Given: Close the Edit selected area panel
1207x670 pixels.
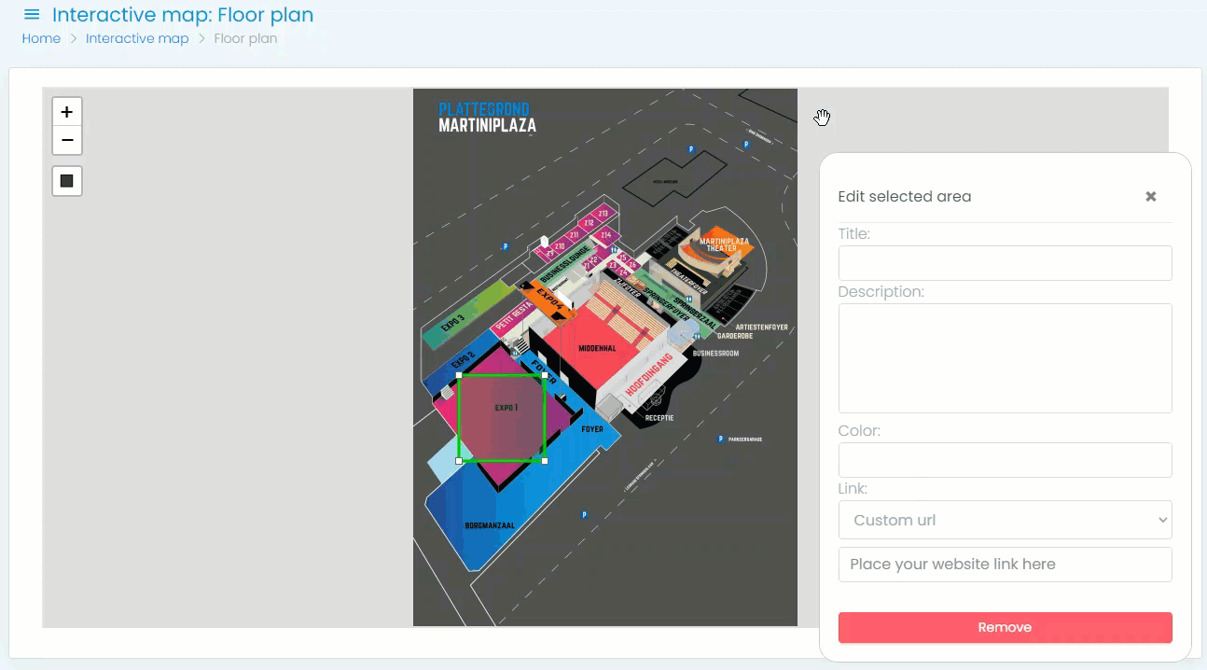Looking at the screenshot, I should tap(1151, 196).
